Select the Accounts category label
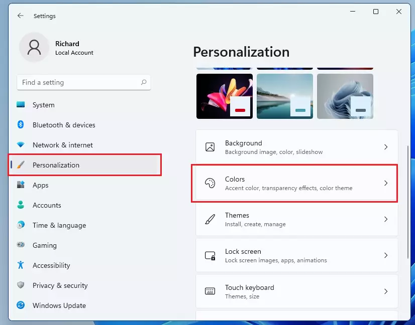Viewport: 415px width, 325px height. tap(47, 205)
